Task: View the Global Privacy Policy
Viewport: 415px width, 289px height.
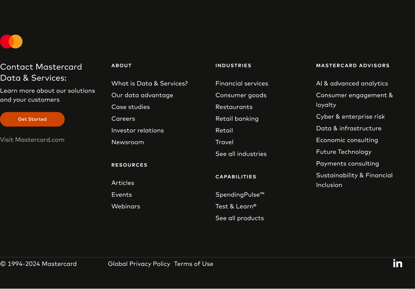Action: click(x=139, y=264)
